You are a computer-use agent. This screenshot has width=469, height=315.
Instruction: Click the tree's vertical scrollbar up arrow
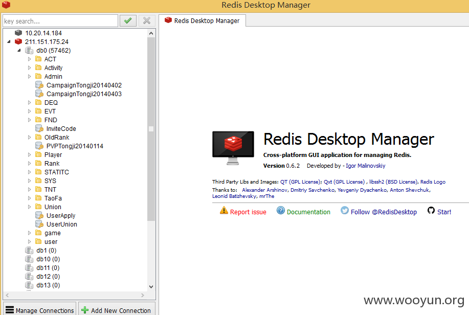pyautogui.click(x=151, y=33)
